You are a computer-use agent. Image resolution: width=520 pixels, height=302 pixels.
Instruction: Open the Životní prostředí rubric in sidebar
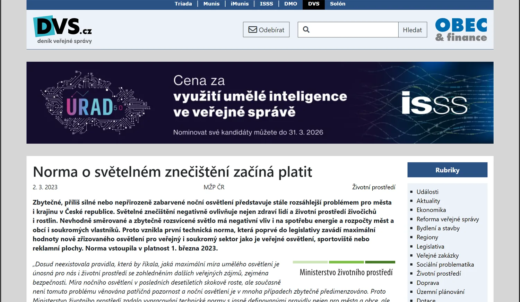pyautogui.click(x=439, y=273)
